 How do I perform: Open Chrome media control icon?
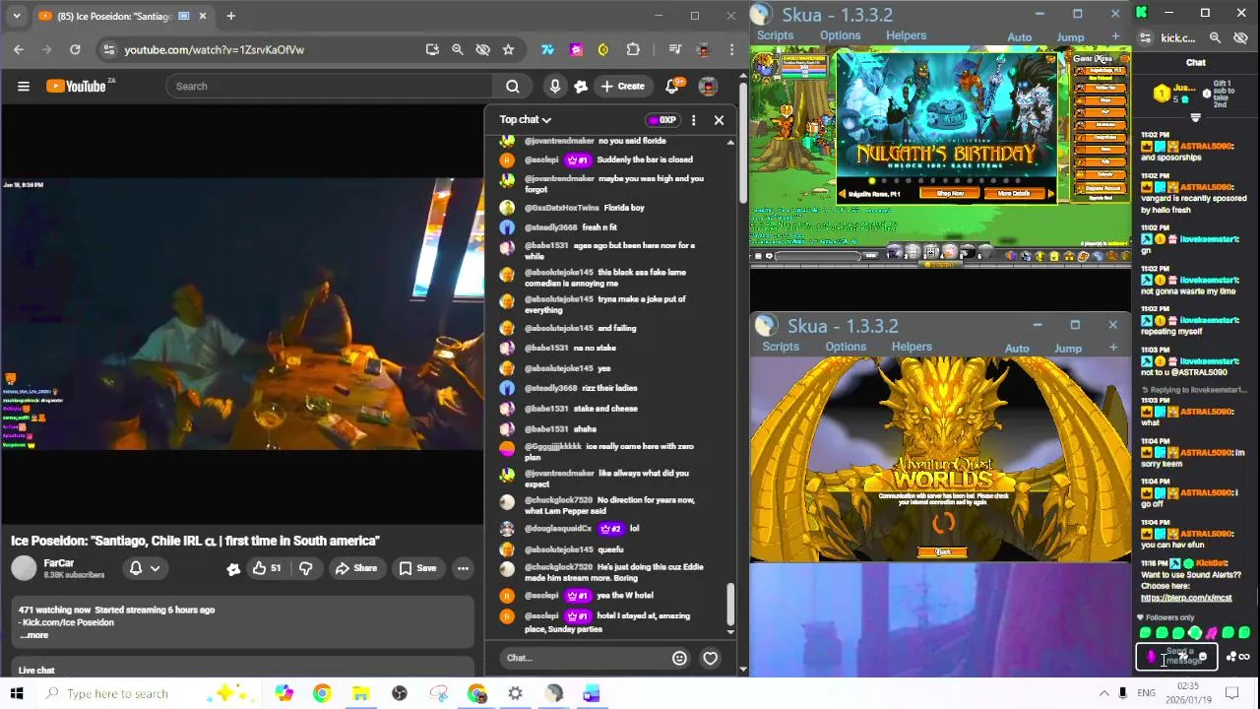[675, 49]
